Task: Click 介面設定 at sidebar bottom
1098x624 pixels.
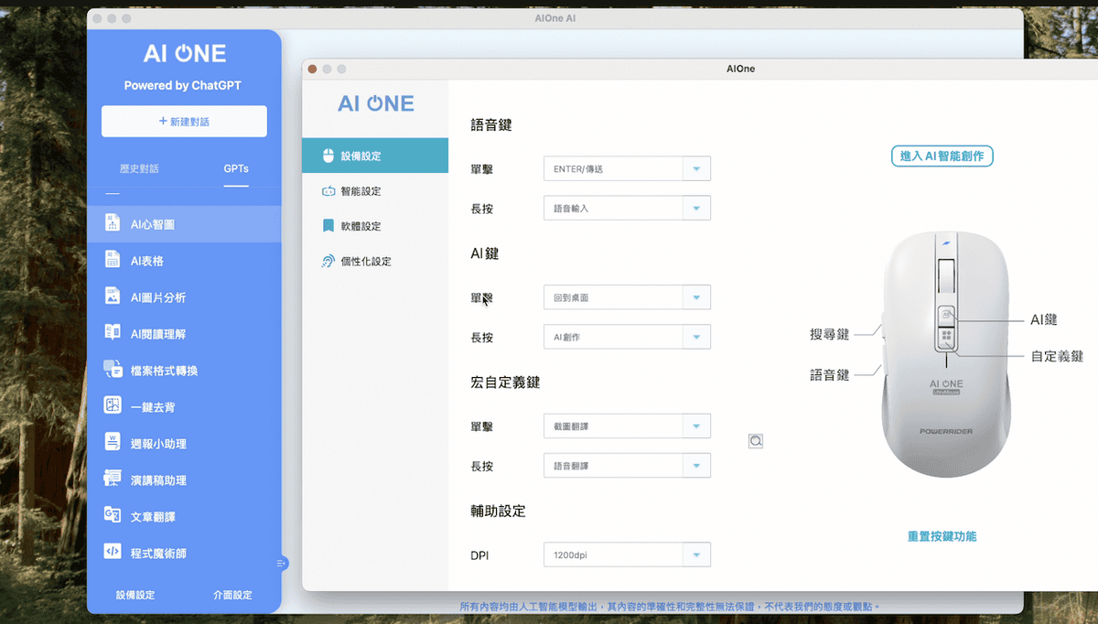Action: click(x=232, y=595)
